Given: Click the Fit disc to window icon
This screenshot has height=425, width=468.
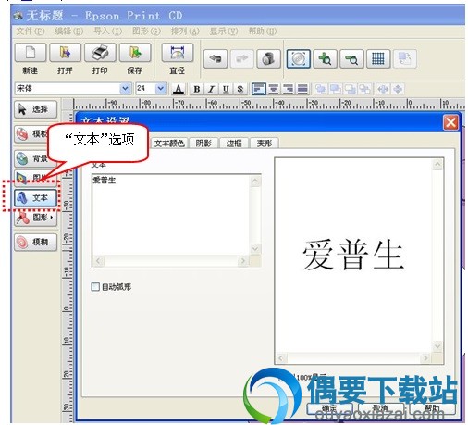Looking at the screenshot, I should tap(299, 58).
